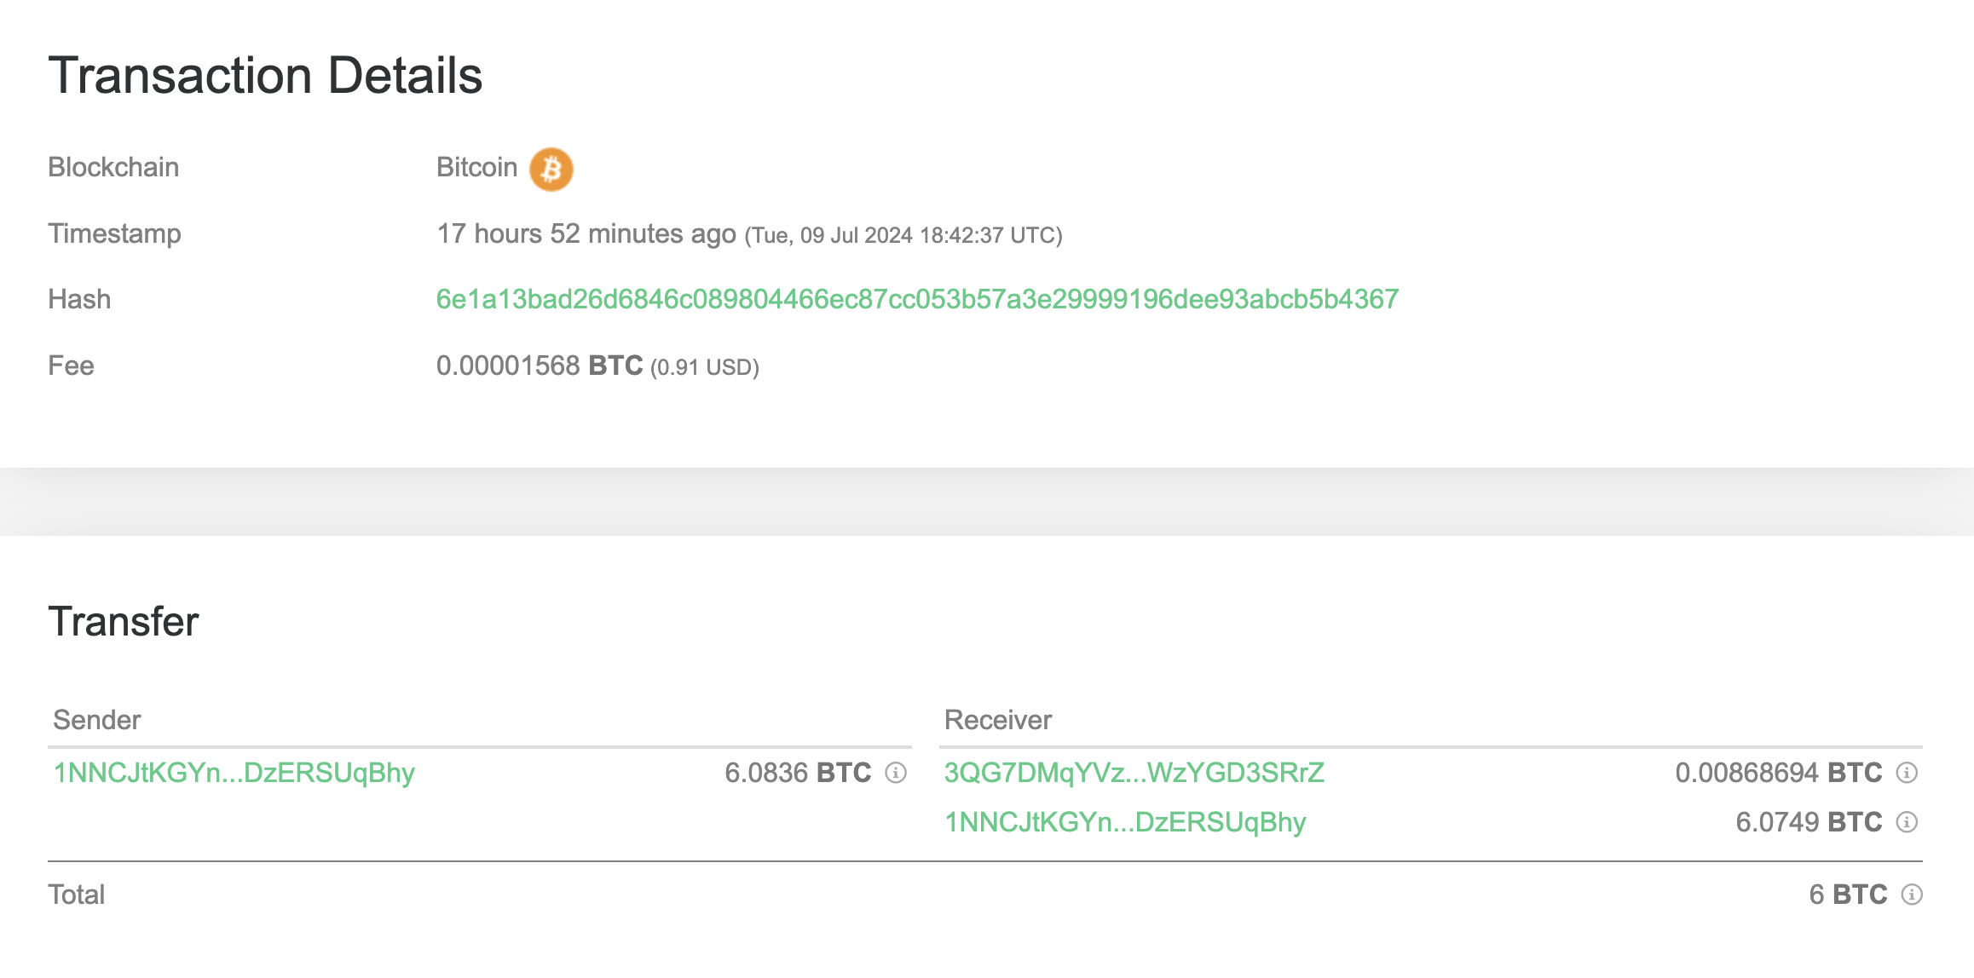Open receiver address 3QG7DMqYVz...WzYGD3SRrZ
Image resolution: width=1974 pixels, height=978 pixels.
pyautogui.click(x=1134, y=773)
